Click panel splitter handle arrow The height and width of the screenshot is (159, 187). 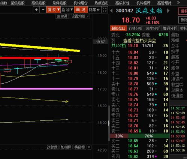(x=109, y=123)
